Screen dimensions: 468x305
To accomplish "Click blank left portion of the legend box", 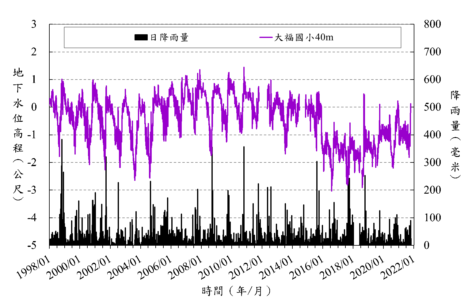I will point(98,38).
